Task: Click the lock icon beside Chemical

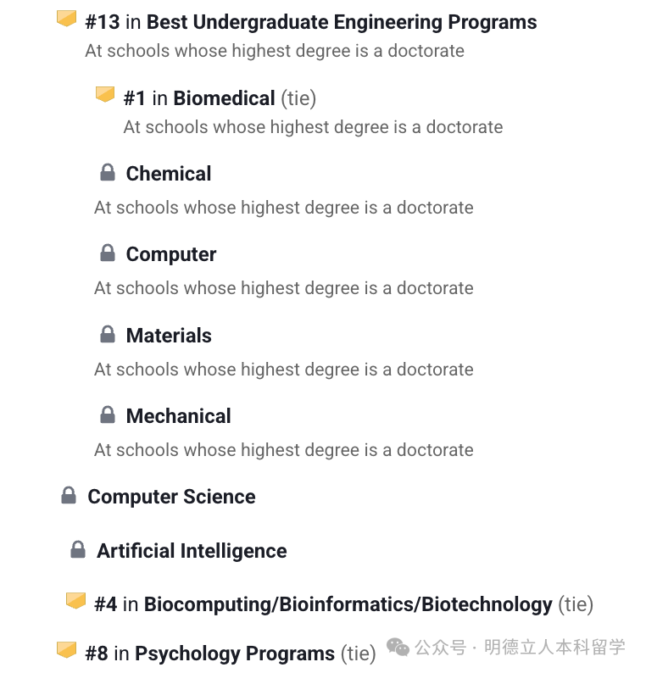Action: click(108, 174)
